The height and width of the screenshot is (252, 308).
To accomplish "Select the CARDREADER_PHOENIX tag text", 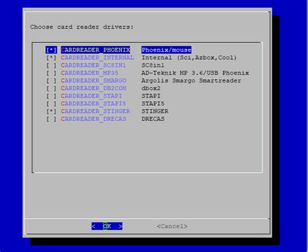I will [x=96, y=50].
